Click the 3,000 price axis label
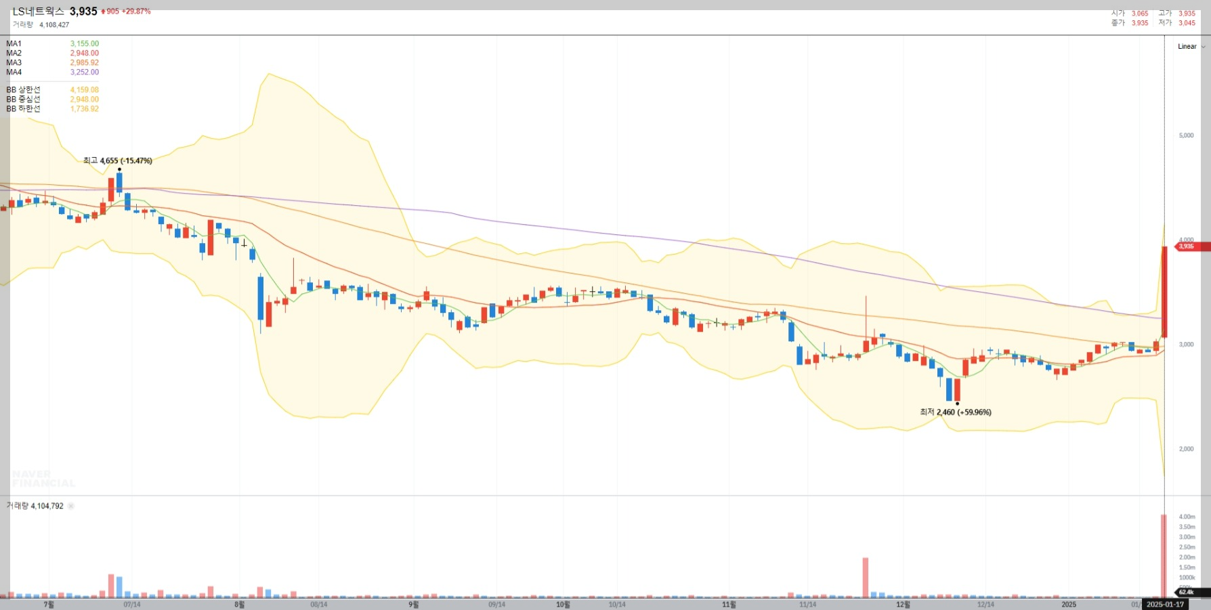 [1187, 345]
